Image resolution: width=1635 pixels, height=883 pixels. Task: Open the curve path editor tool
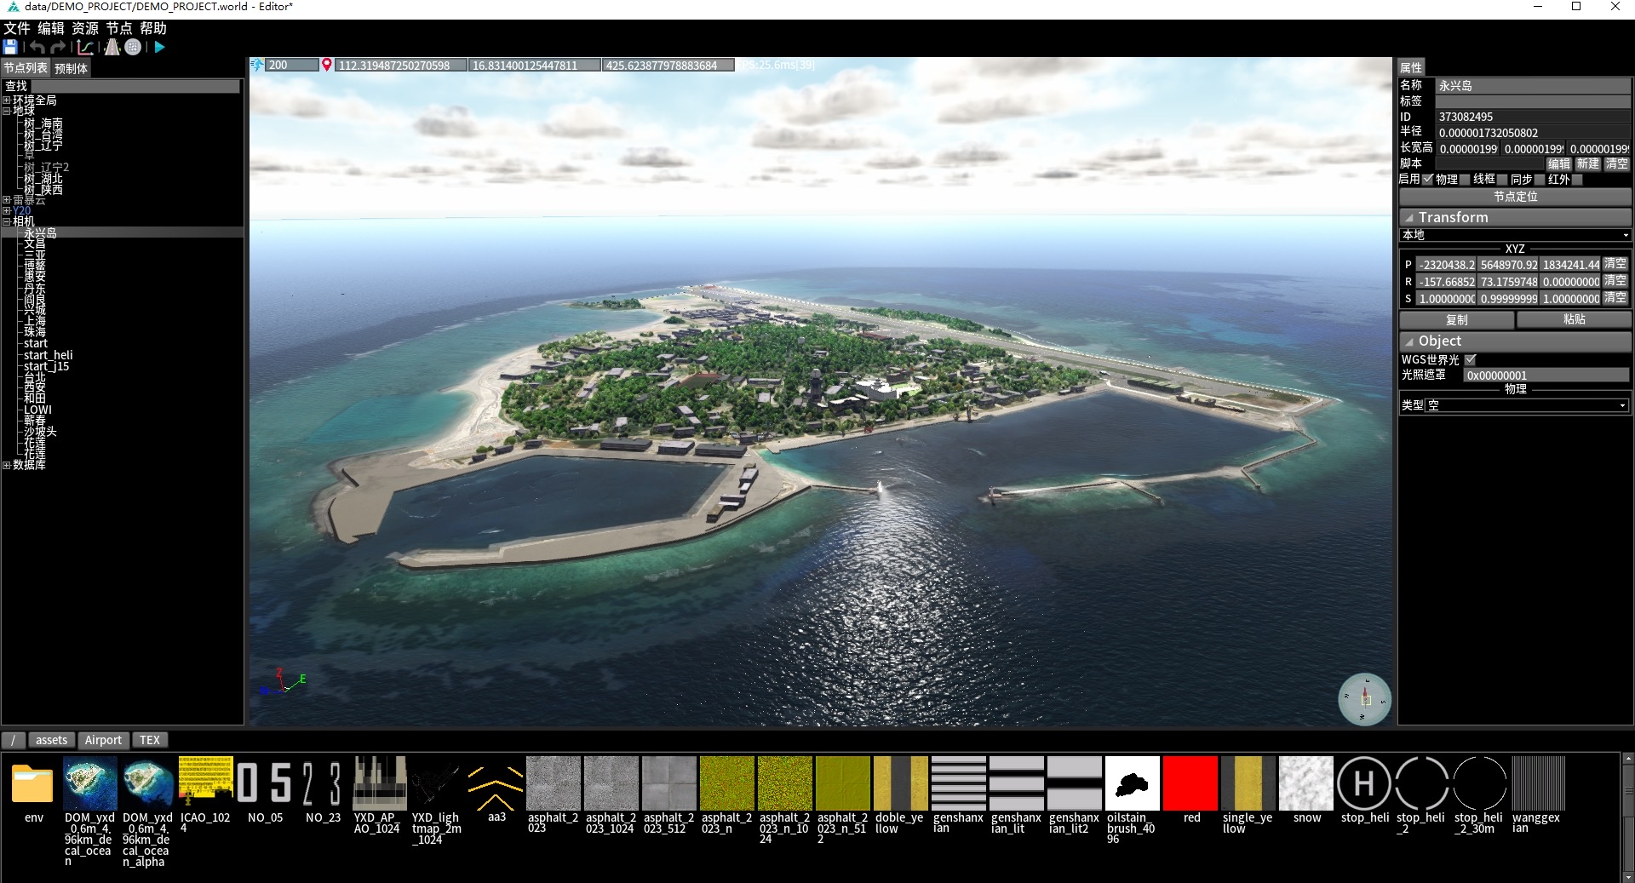(85, 48)
